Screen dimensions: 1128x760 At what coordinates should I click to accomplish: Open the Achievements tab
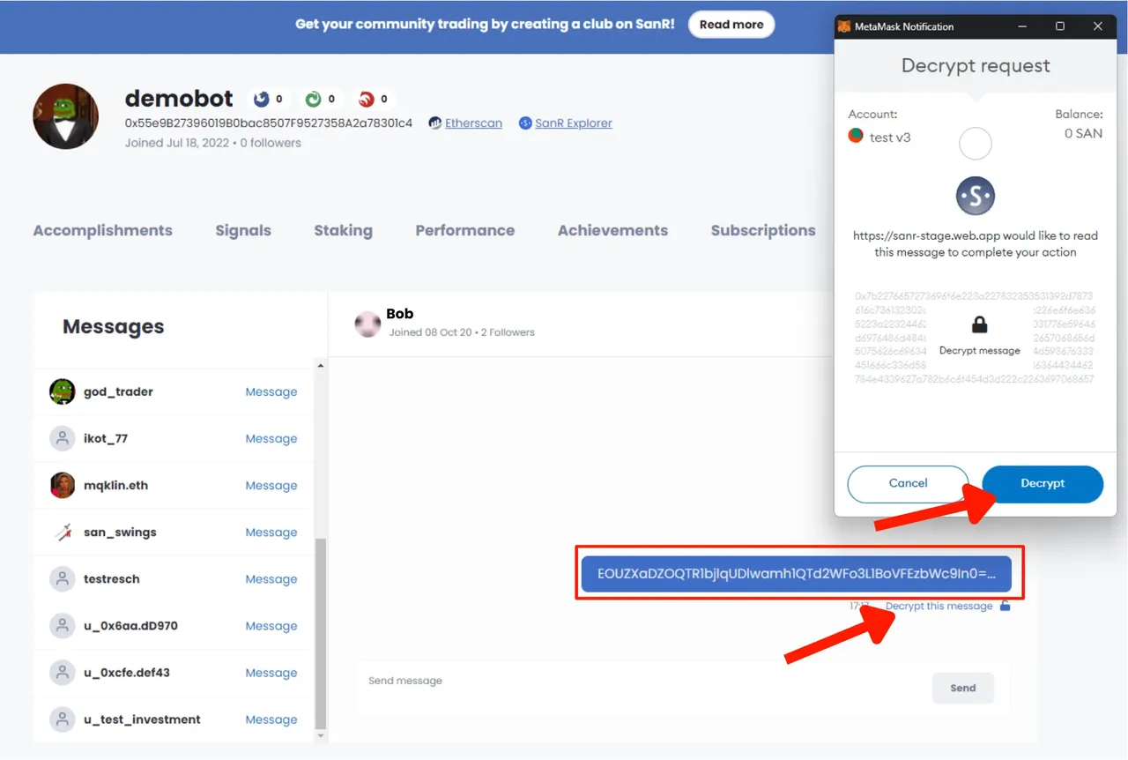[612, 230]
